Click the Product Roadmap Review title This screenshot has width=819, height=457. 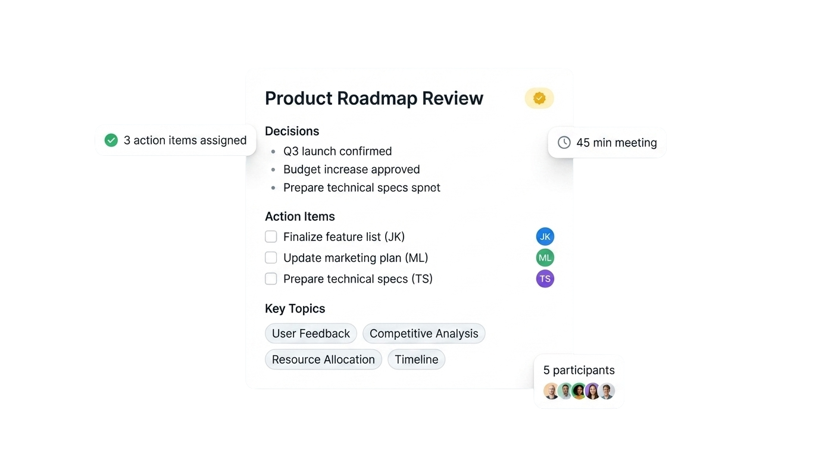point(374,98)
